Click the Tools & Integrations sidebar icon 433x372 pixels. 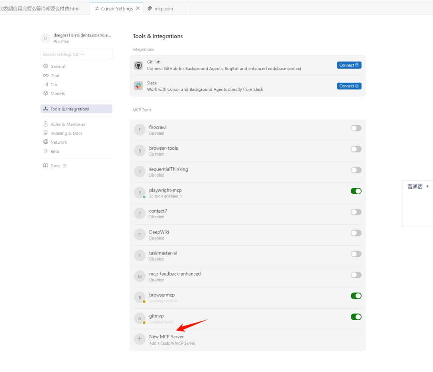pos(46,109)
